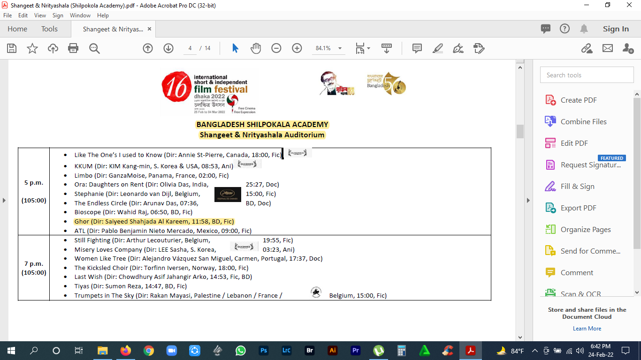Open the 84.1% zoom level dropdown
The image size is (641, 360).
click(x=340, y=48)
